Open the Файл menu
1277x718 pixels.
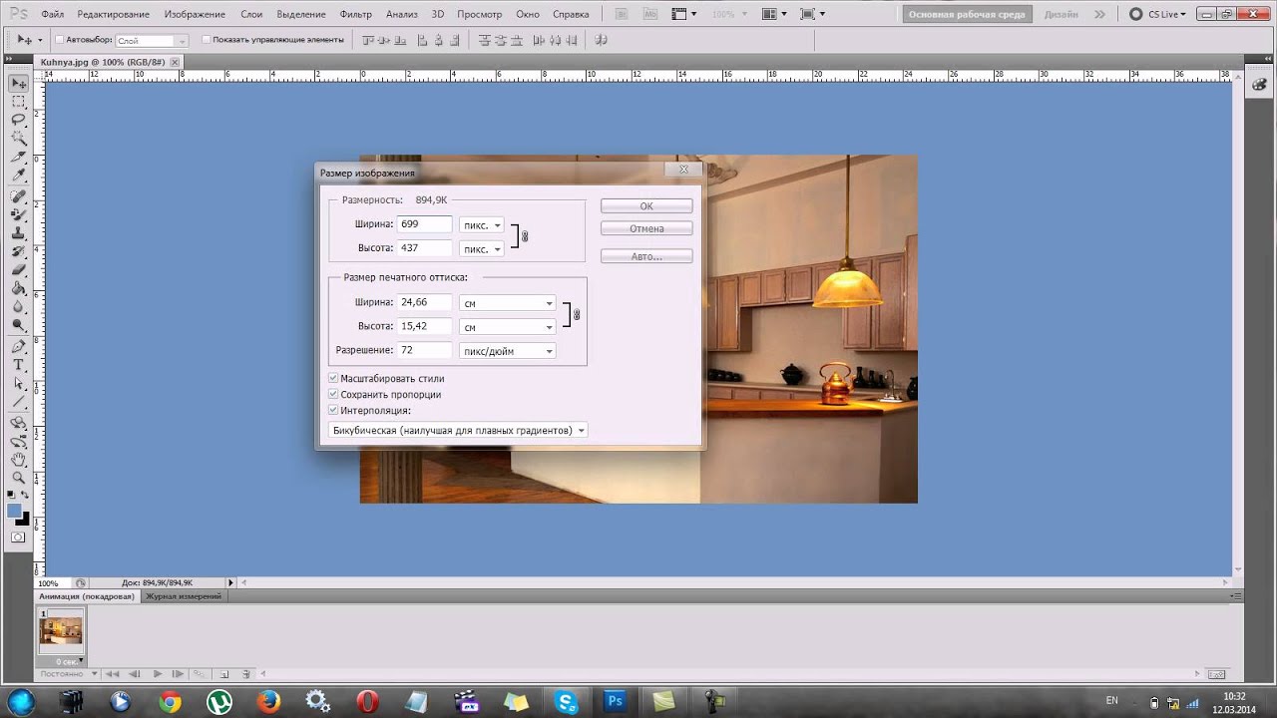[53, 14]
